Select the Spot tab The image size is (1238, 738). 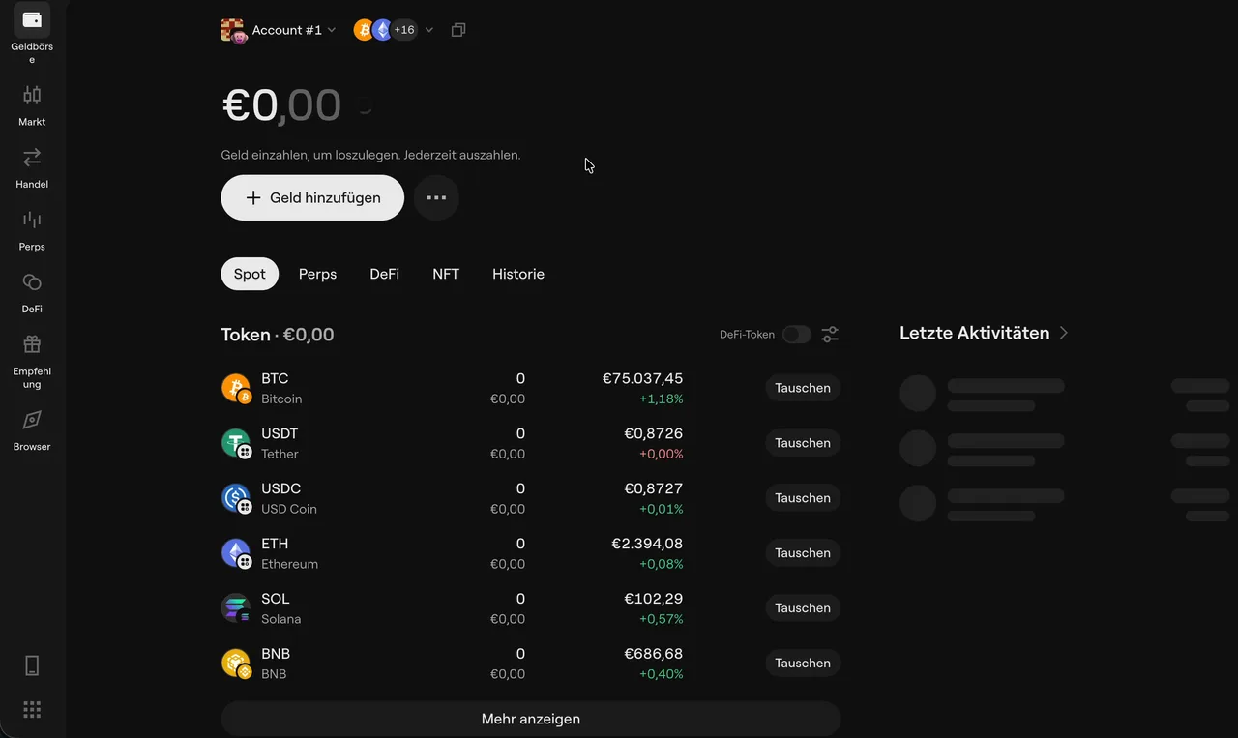(x=250, y=274)
